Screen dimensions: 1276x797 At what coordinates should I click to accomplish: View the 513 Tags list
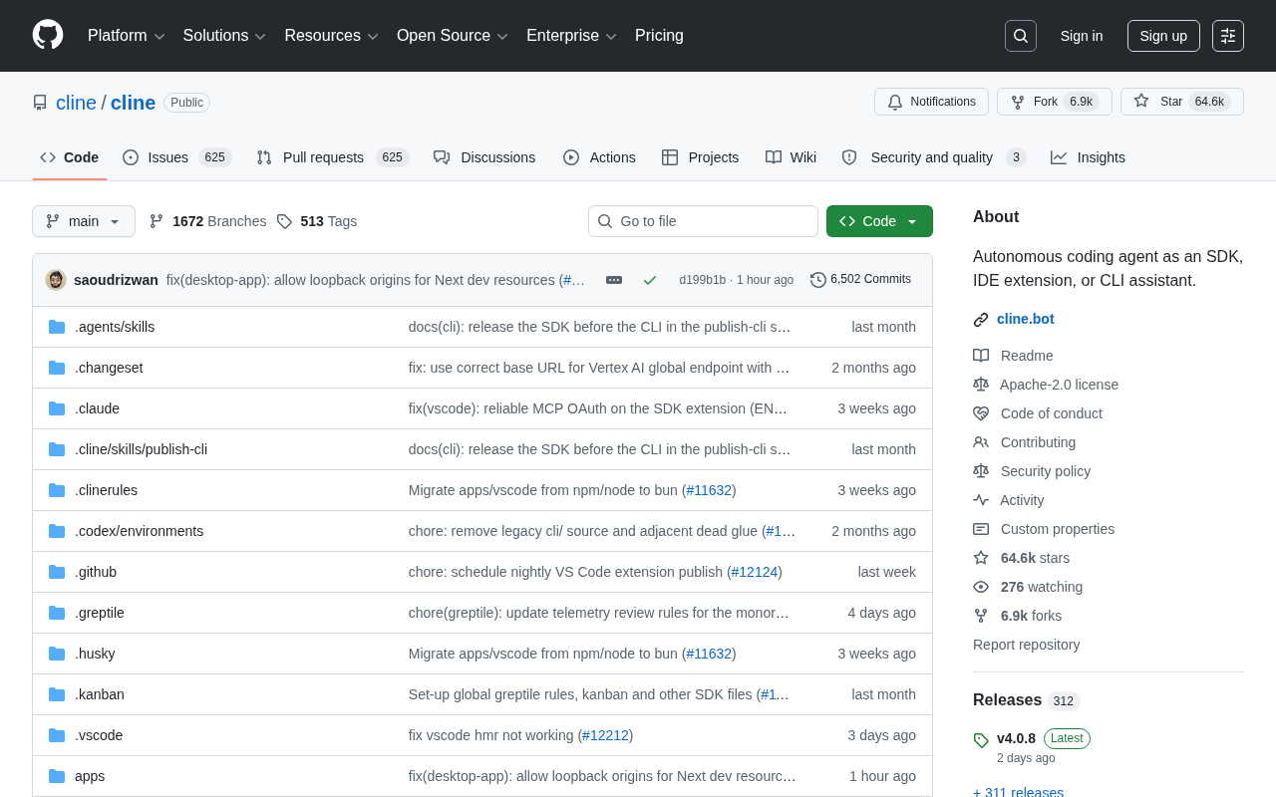(316, 221)
